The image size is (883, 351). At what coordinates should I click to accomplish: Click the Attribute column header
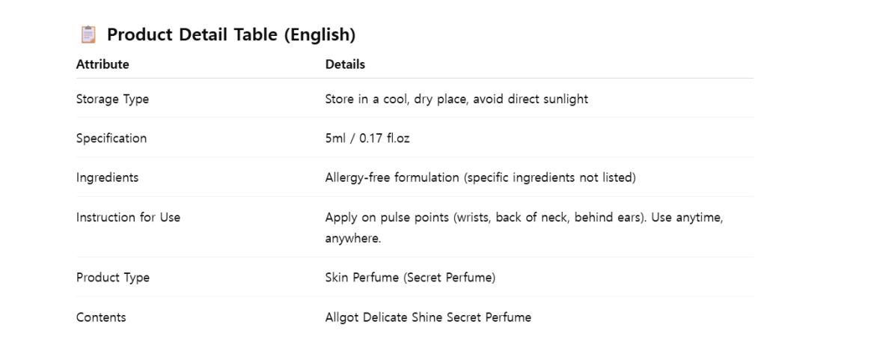coord(103,64)
